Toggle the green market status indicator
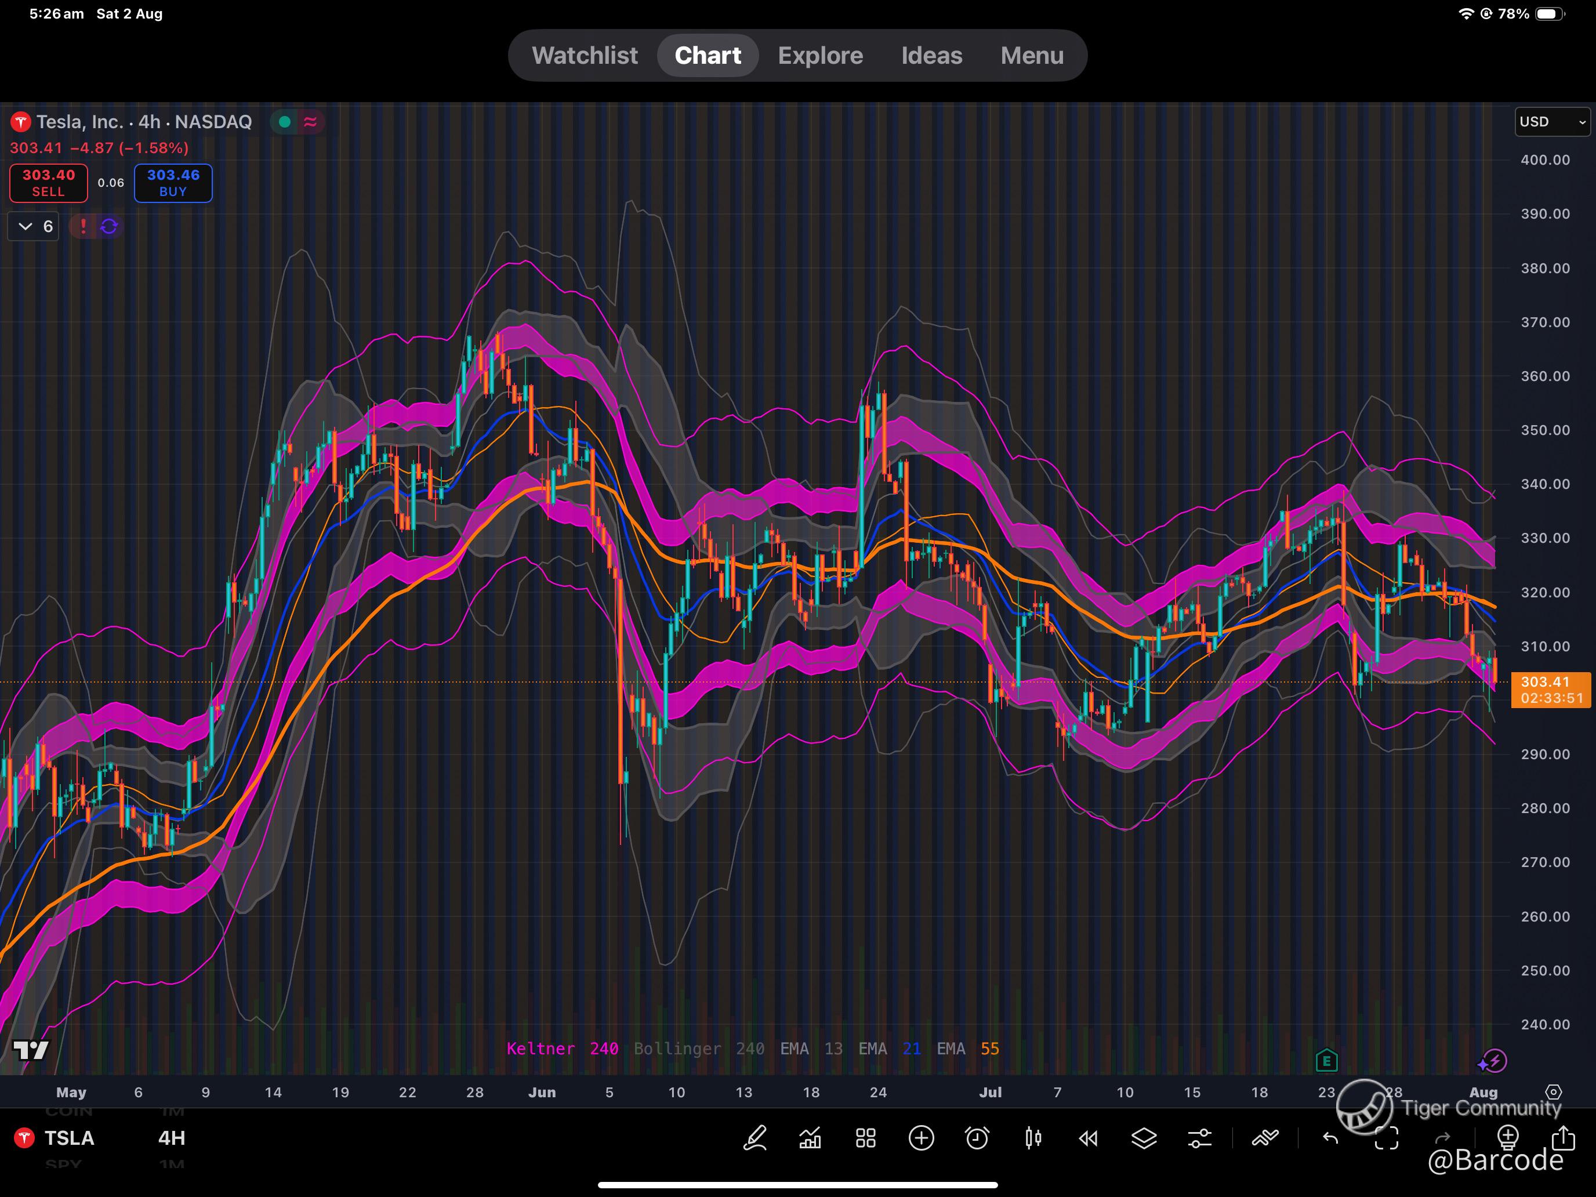The height and width of the screenshot is (1197, 1596). (x=284, y=122)
